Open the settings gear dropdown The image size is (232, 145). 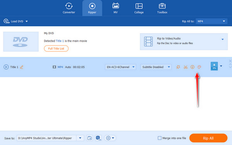(110, 138)
